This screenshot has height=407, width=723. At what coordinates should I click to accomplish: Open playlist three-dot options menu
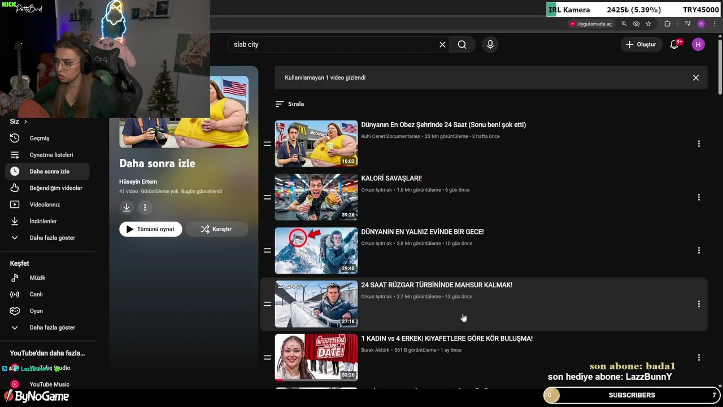tap(145, 207)
